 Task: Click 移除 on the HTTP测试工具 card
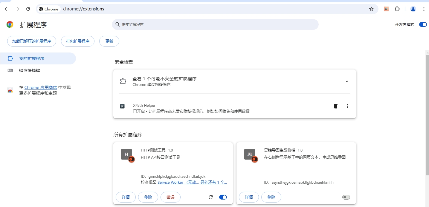click(148, 197)
